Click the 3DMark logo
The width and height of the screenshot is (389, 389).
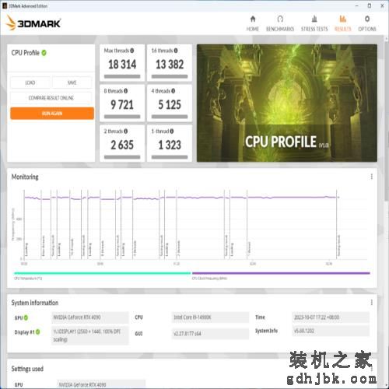(33, 23)
